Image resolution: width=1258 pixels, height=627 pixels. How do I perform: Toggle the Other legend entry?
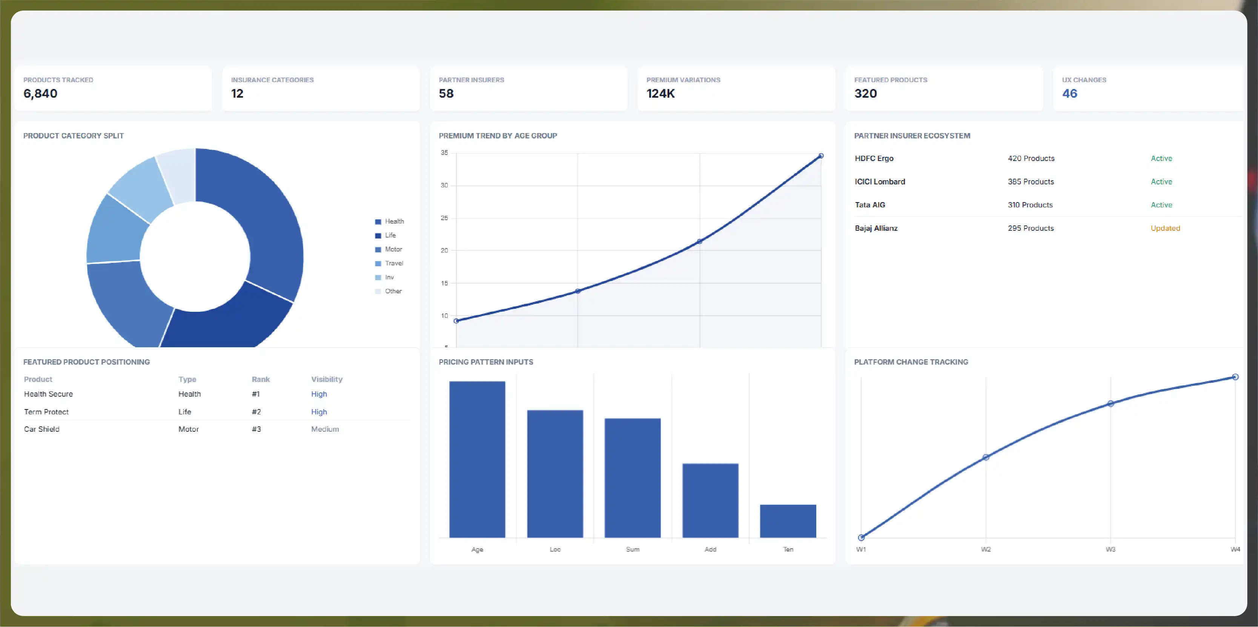pos(389,291)
